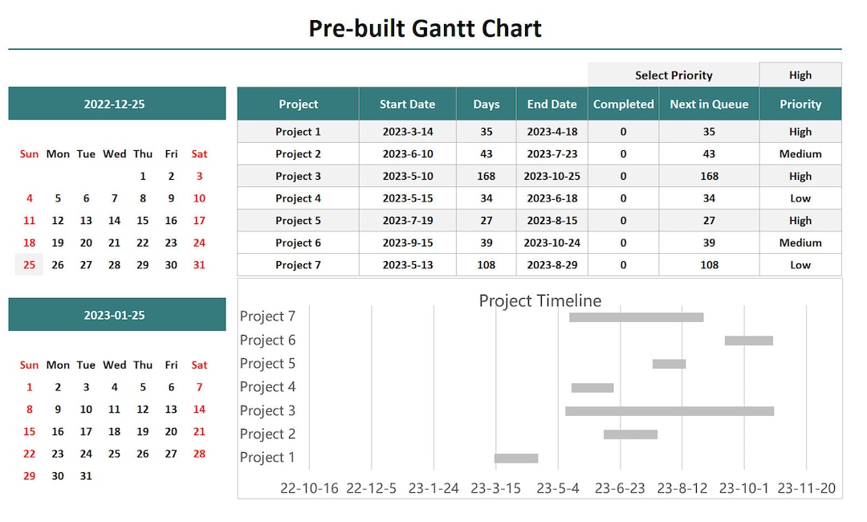Select date 1 in the January calendar
Screen dimensions: 867x522
click(x=29, y=387)
